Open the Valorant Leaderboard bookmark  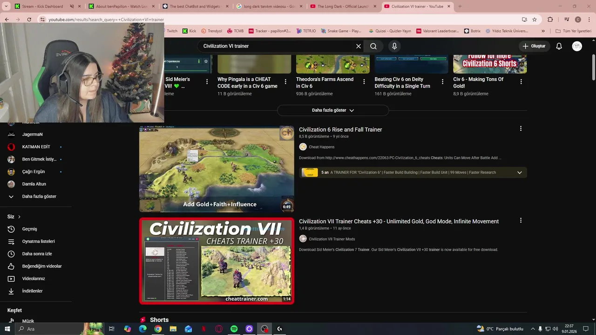coord(438,31)
